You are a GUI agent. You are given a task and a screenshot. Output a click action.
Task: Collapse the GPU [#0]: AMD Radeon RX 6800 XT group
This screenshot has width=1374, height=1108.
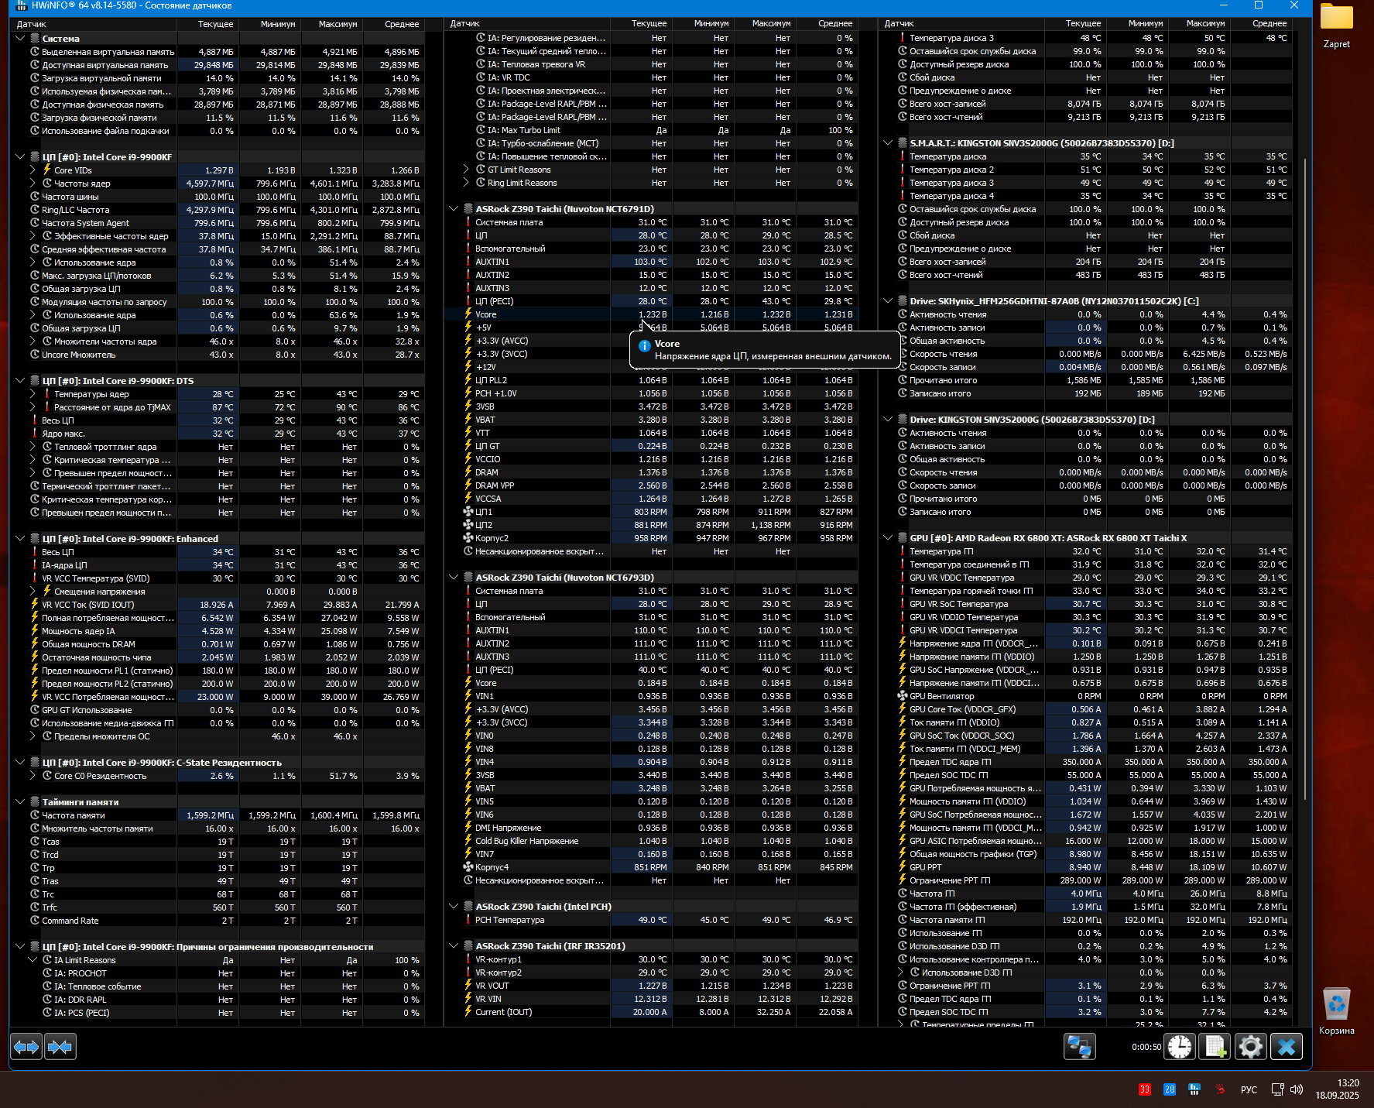(x=888, y=538)
